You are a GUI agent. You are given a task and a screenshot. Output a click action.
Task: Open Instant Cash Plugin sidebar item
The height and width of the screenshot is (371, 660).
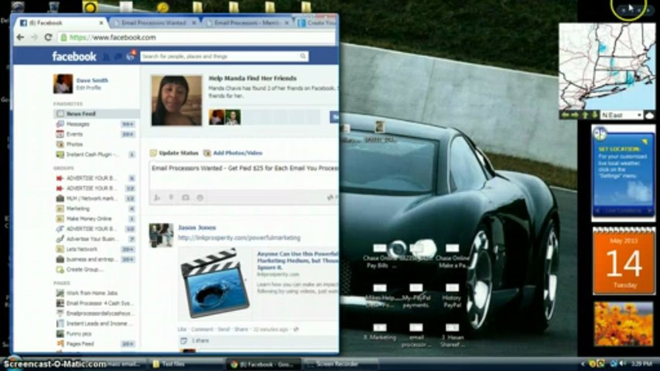tap(95, 154)
